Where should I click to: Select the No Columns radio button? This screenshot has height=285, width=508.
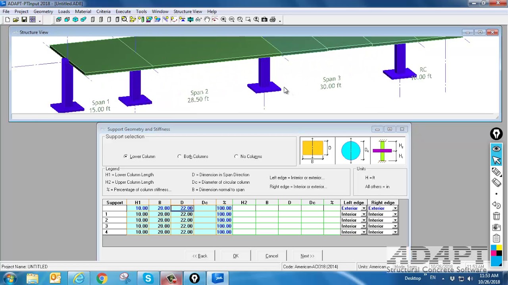(x=236, y=156)
